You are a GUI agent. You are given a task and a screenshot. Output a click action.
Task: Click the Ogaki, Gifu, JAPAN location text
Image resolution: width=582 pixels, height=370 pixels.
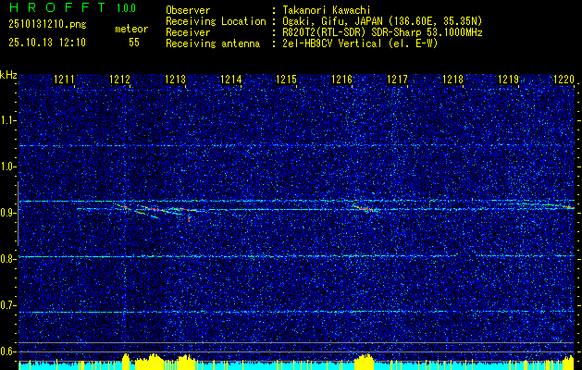383,21
